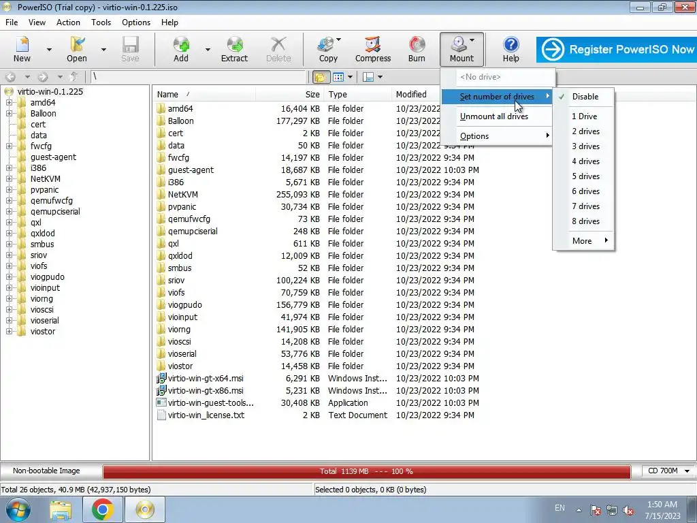Click the Help toolbar icon
This screenshot has height=523, width=697.
tap(510, 49)
